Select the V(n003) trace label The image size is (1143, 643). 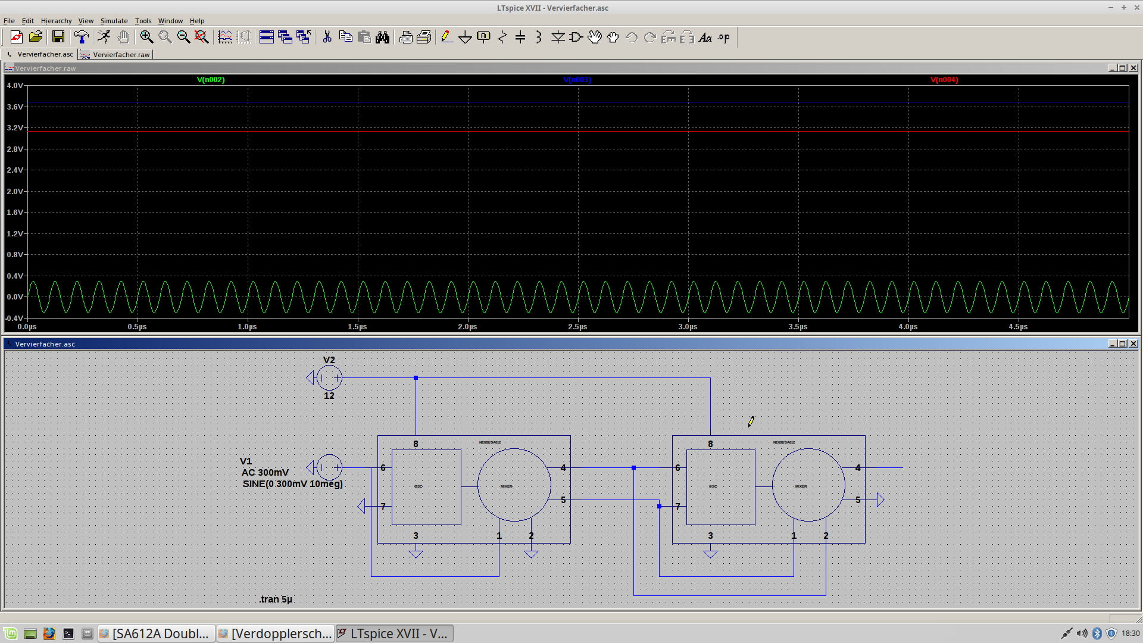click(x=577, y=80)
